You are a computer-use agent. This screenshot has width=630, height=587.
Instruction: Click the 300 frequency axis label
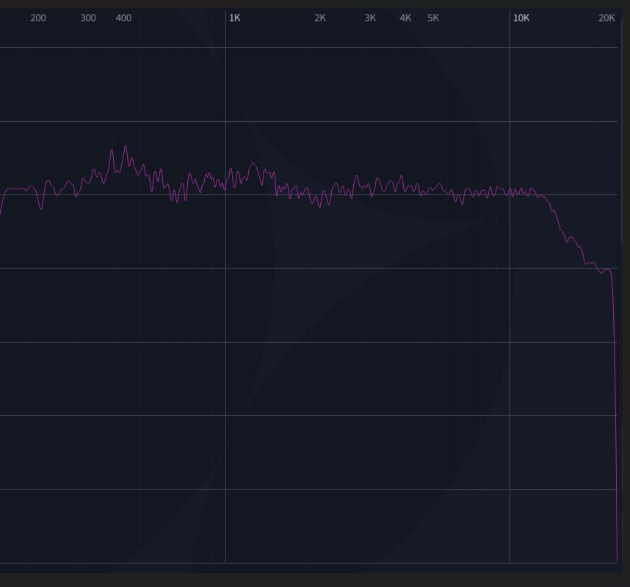[88, 18]
